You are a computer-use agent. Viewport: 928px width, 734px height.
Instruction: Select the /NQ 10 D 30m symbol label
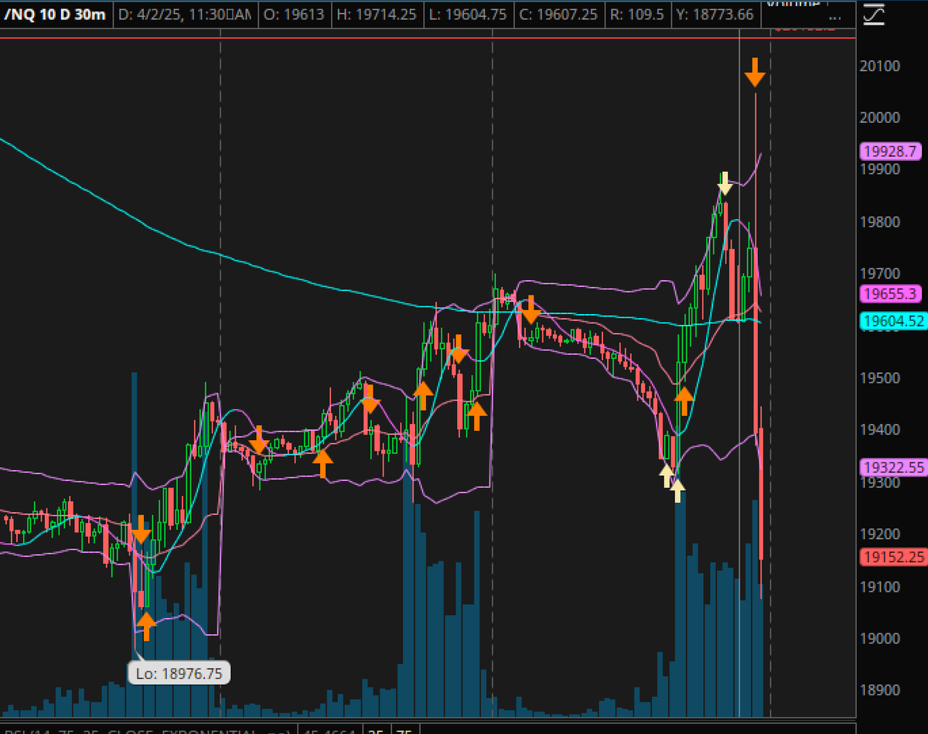point(54,14)
